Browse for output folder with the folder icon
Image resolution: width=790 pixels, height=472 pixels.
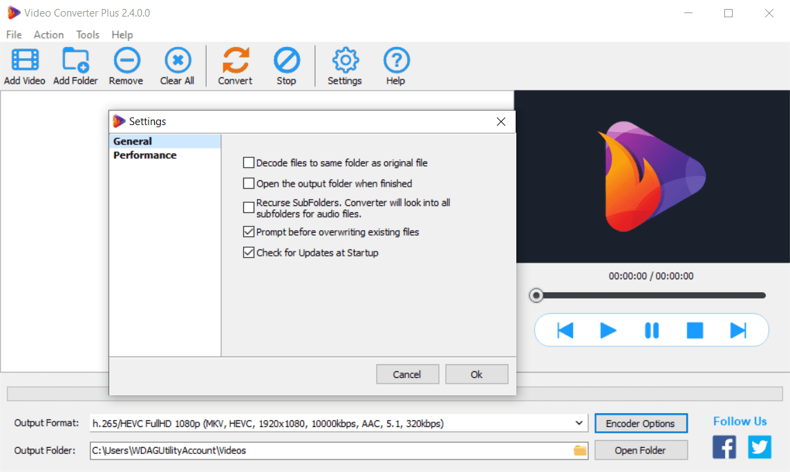[580, 451]
